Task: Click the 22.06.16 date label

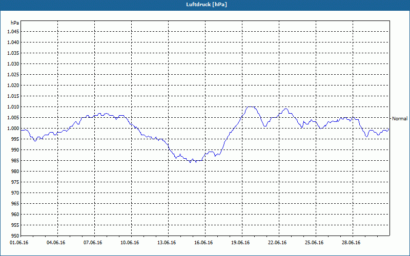Action: 277,243
